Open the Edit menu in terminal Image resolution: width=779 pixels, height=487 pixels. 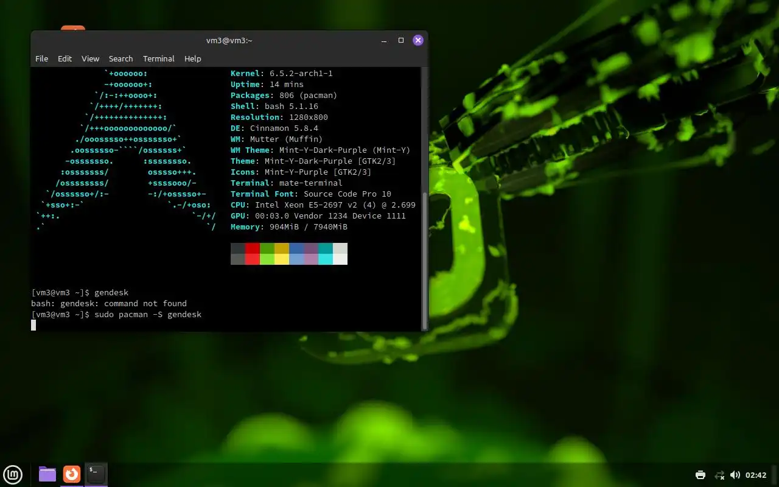pos(65,58)
